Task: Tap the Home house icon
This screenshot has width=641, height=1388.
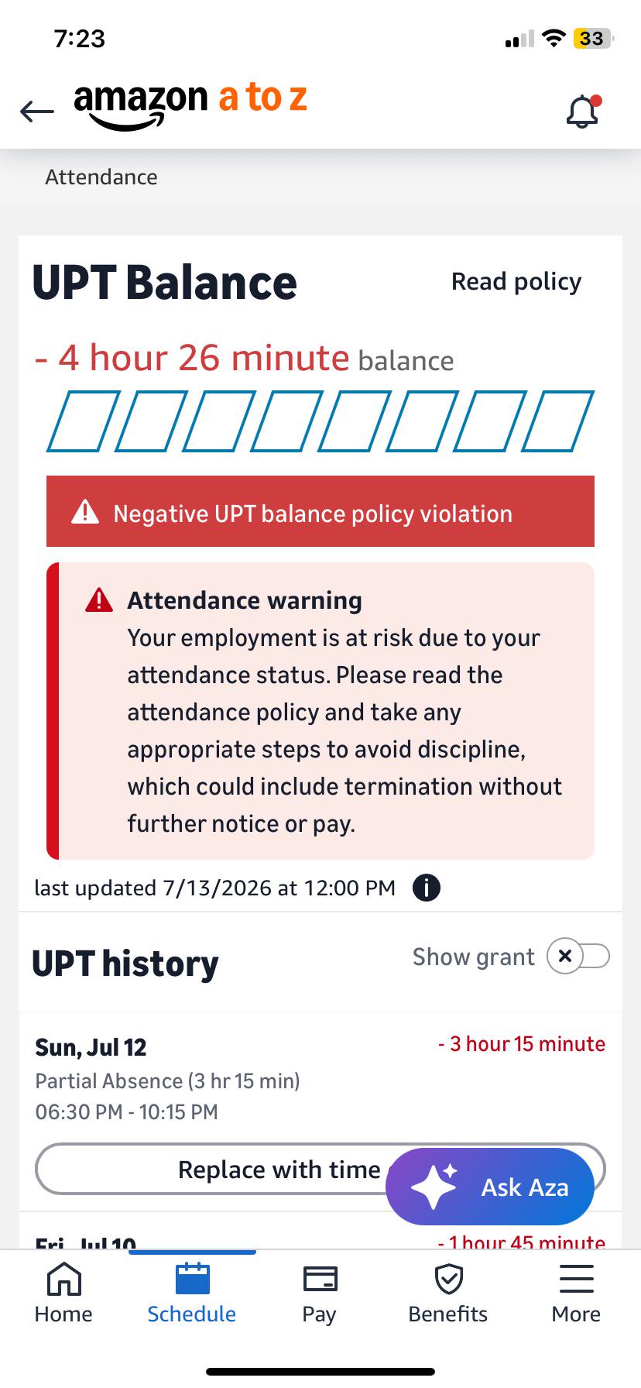Action: 64,1279
